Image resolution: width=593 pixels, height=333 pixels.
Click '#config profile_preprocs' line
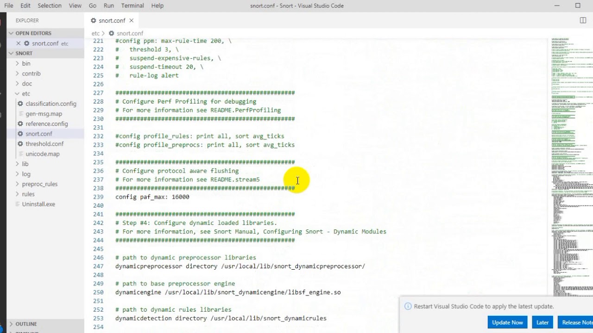click(x=205, y=145)
